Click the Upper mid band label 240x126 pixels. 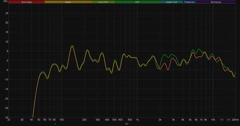(x=171, y=2)
